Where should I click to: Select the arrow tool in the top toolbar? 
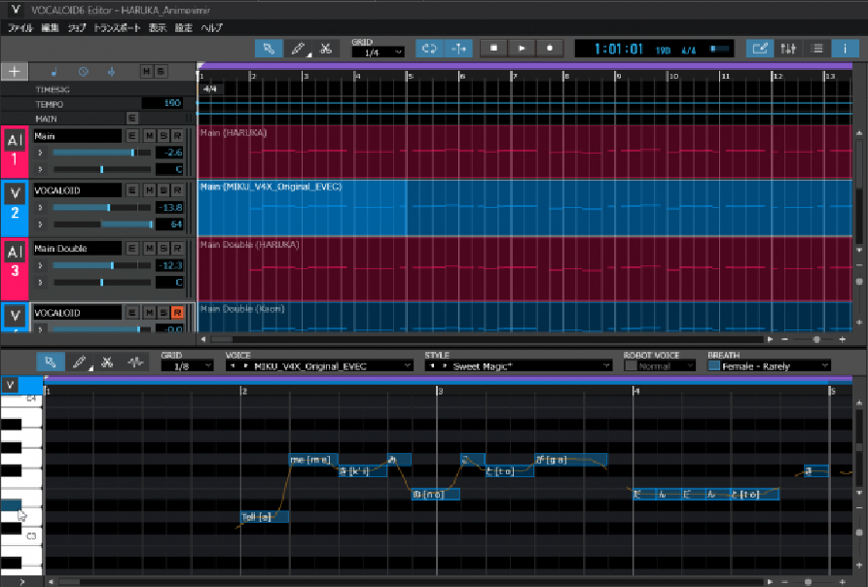tap(269, 49)
